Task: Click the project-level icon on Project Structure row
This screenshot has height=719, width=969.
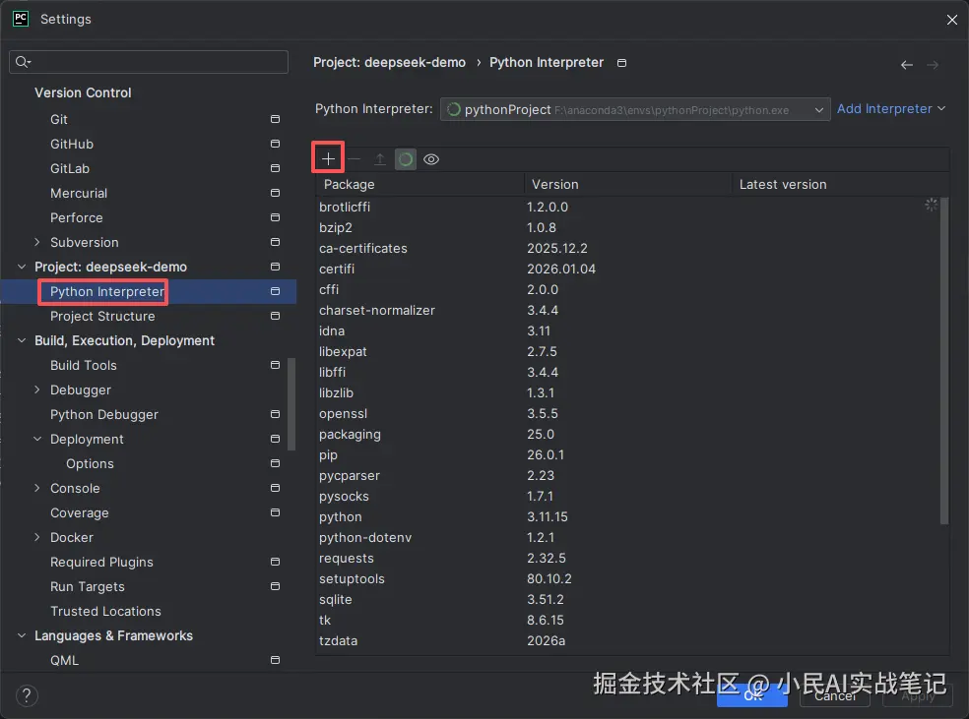Action: point(275,316)
